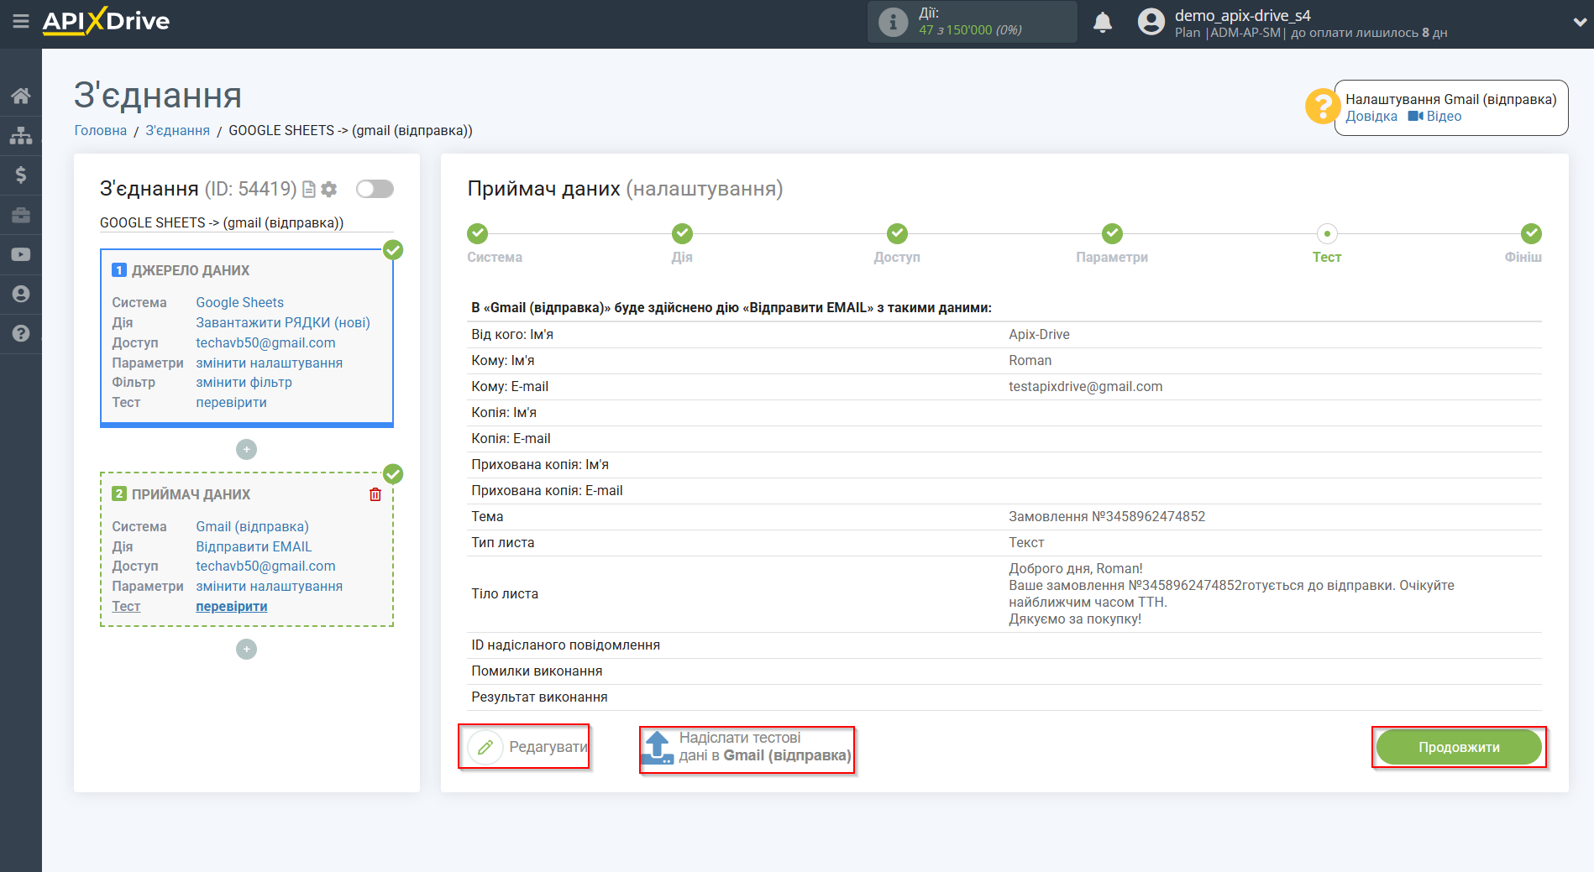The image size is (1594, 872).
Task: Click receiver змінити налаштування link
Action: point(269,586)
